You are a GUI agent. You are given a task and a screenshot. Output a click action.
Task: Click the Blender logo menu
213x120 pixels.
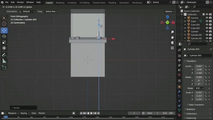click(x=2, y=2)
